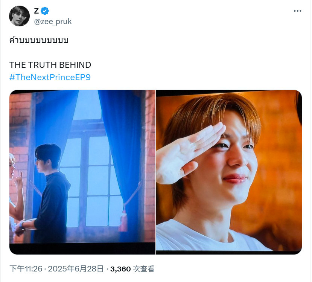
Task: Click the display name Z
Action: (x=36, y=11)
